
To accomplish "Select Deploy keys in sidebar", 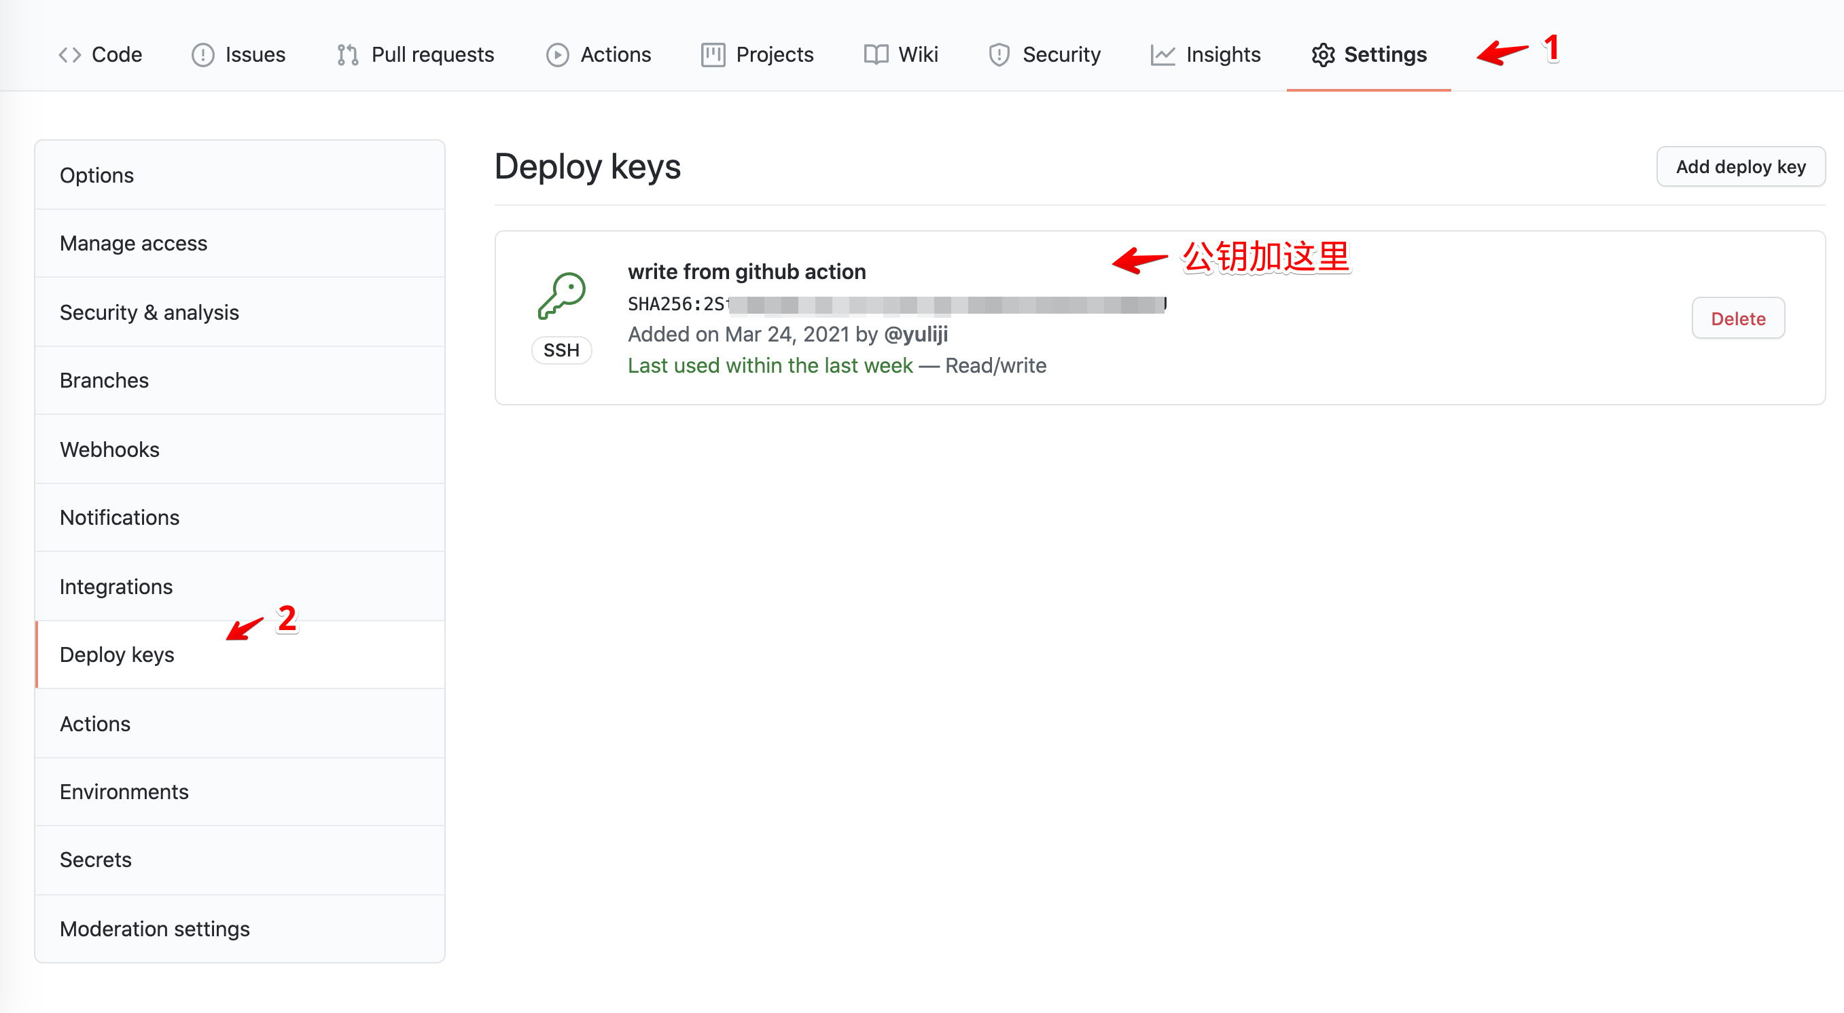I will click(118, 654).
